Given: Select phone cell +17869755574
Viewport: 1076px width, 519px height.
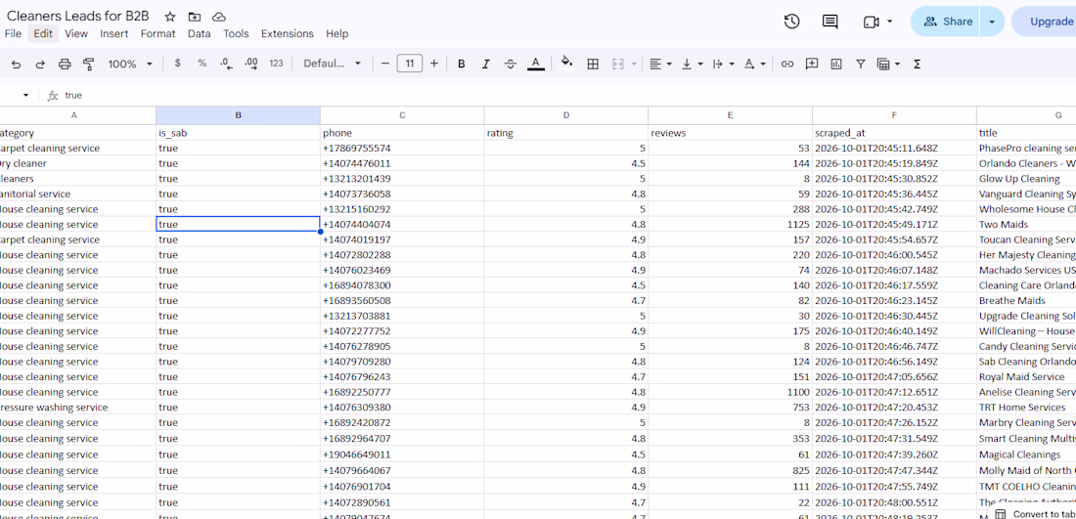Looking at the screenshot, I should click(401, 149).
